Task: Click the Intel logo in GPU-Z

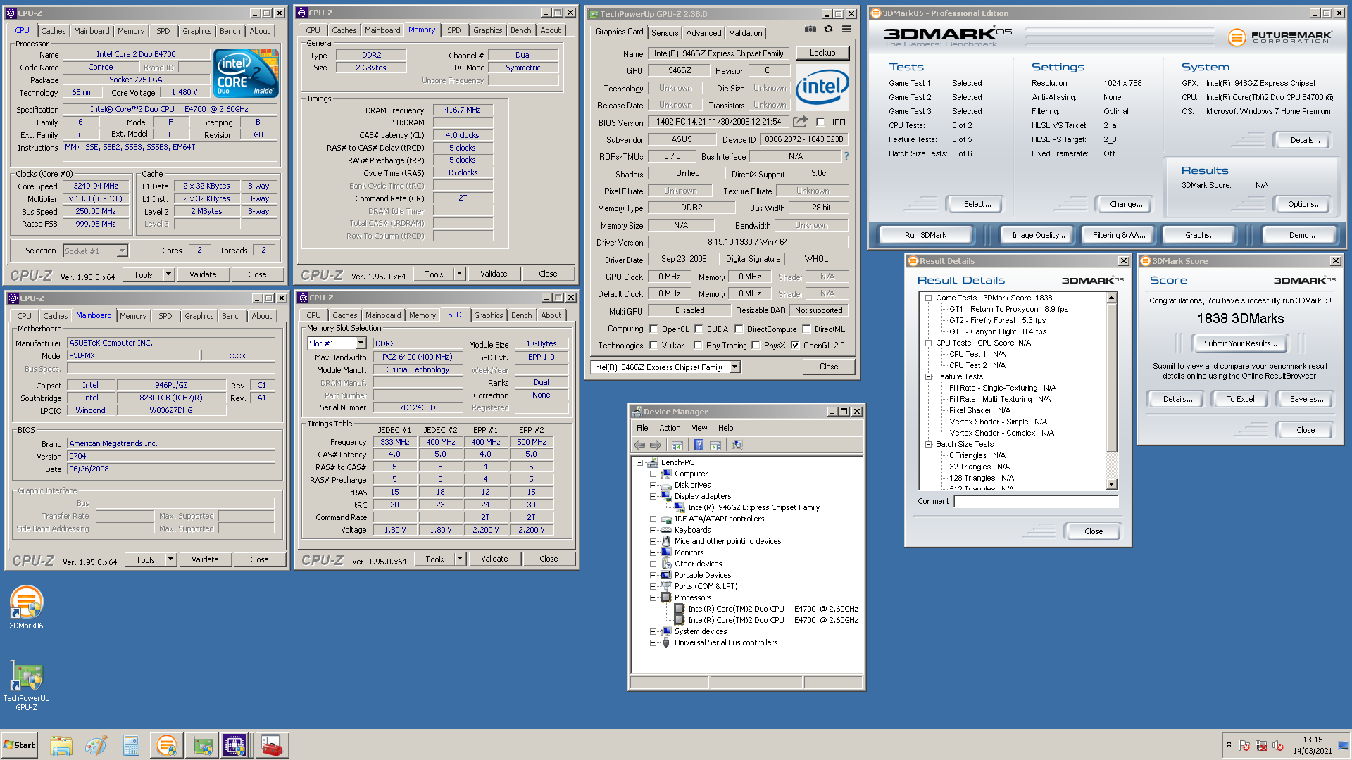Action: (x=822, y=87)
